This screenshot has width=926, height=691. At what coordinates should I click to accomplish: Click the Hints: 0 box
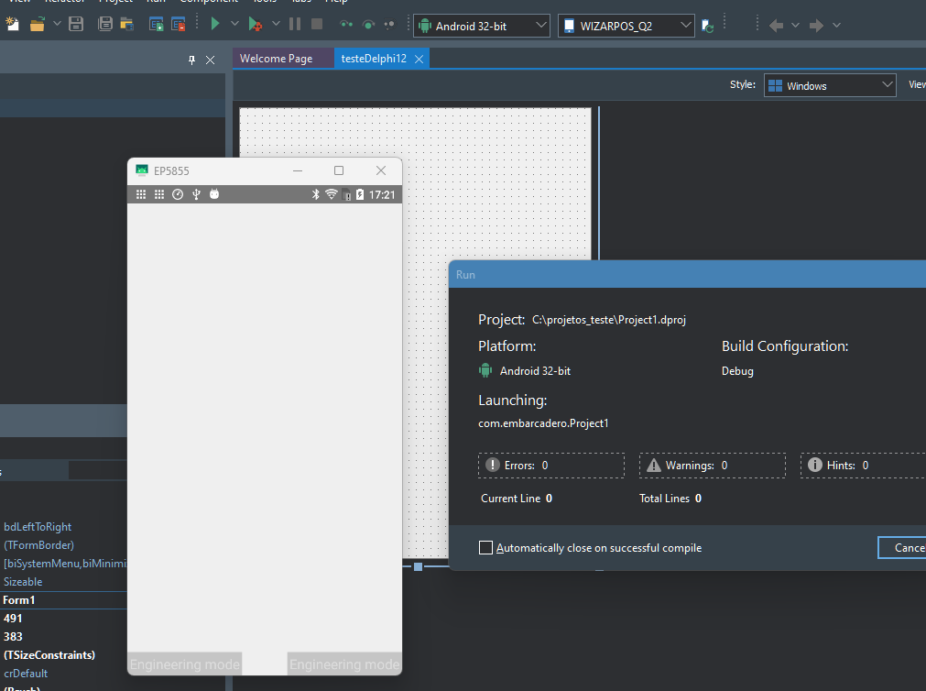864,466
